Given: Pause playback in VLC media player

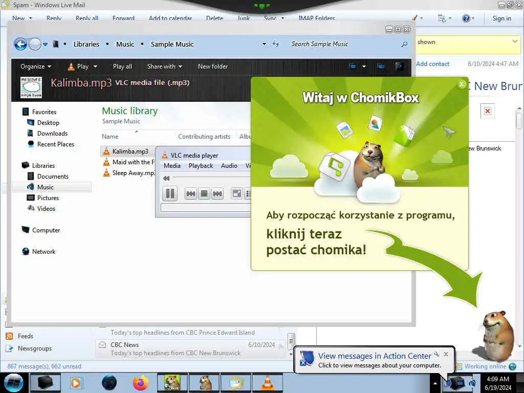Looking at the screenshot, I should click(x=170, y=193).
